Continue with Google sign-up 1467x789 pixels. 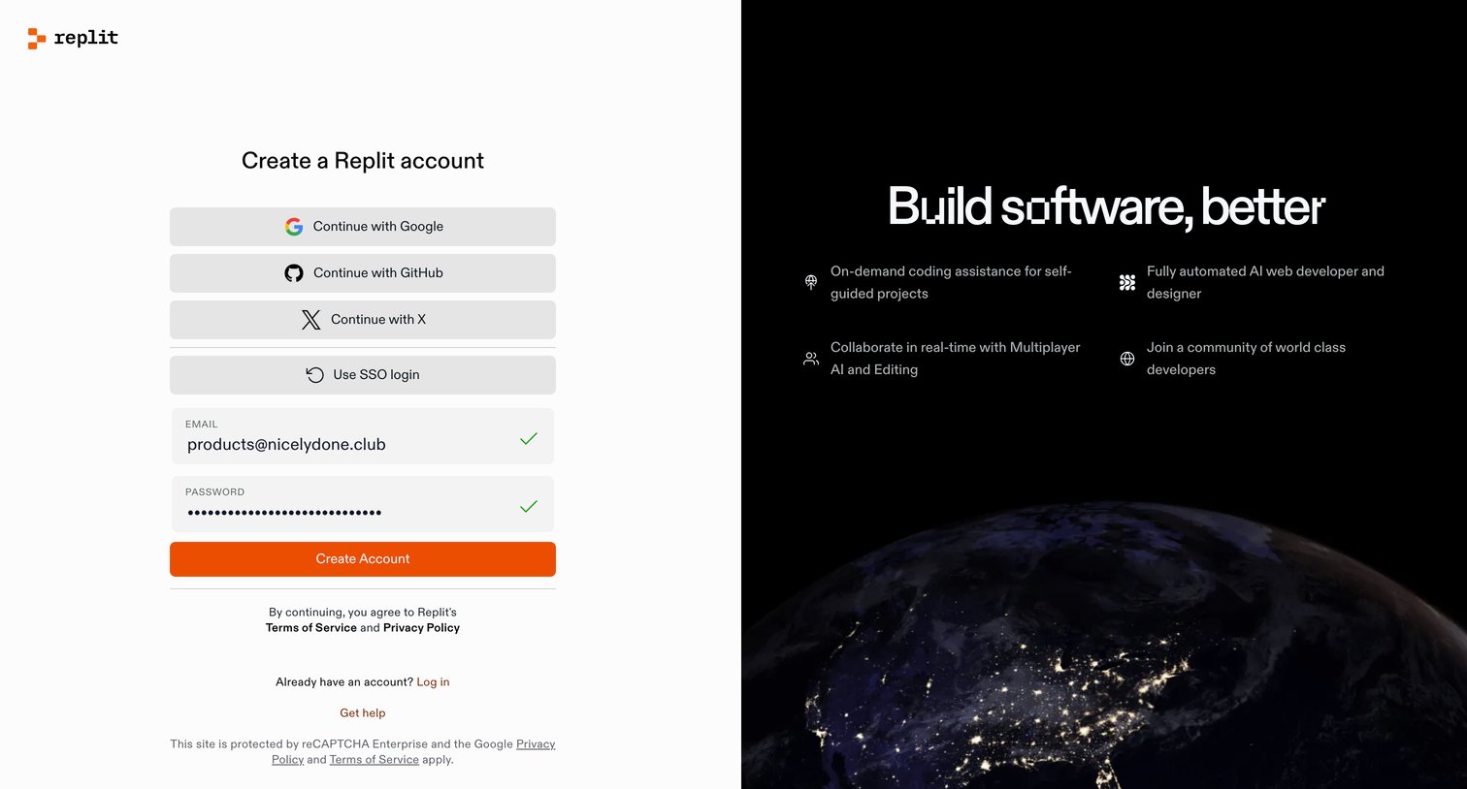pos(363,227)
